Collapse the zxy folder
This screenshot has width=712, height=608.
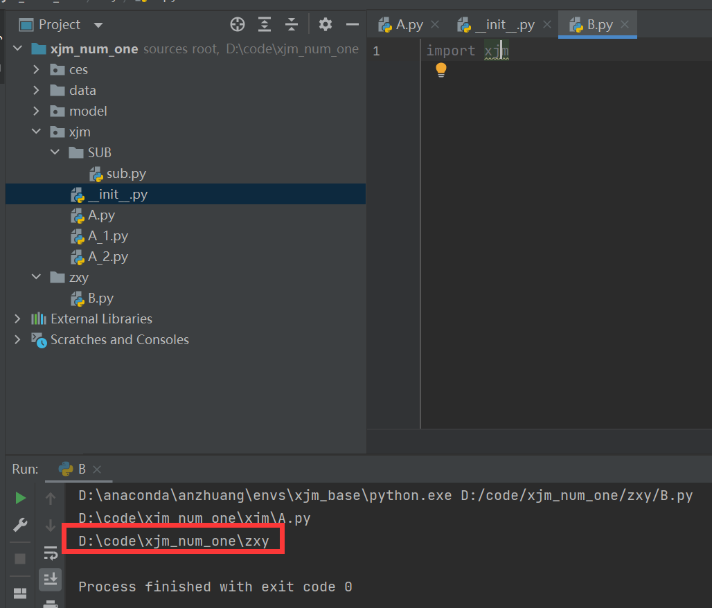point(36,277)
